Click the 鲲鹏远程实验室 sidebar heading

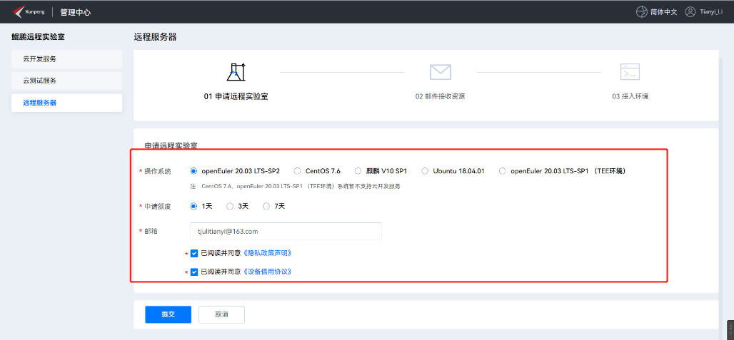[38, 37]
